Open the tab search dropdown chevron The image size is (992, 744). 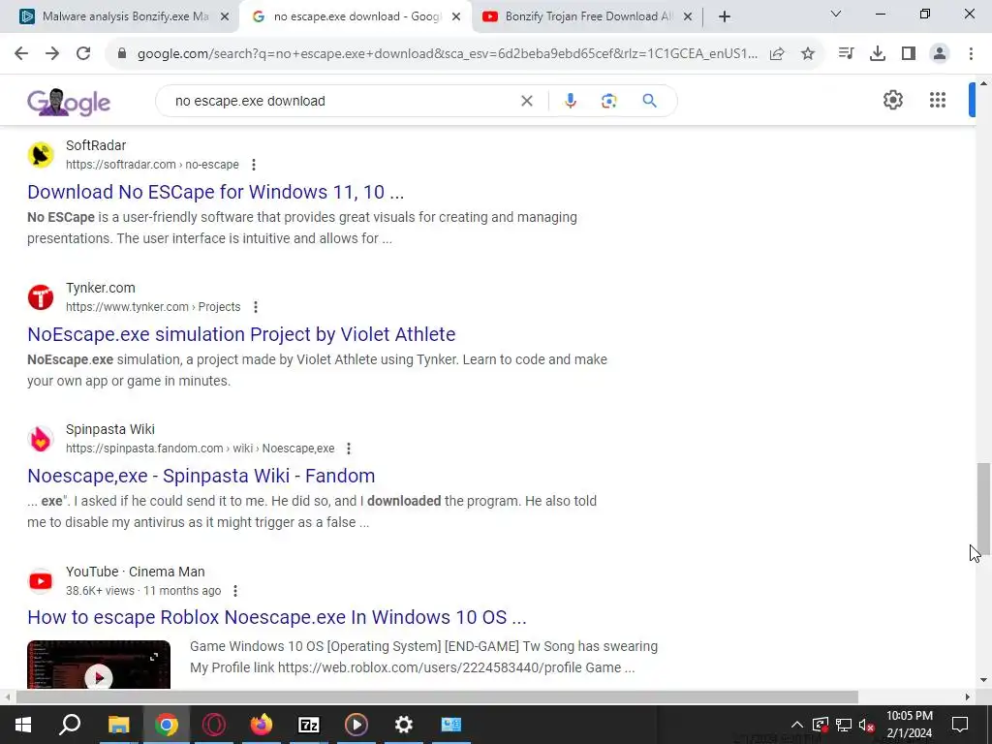(x=836, y=14)
